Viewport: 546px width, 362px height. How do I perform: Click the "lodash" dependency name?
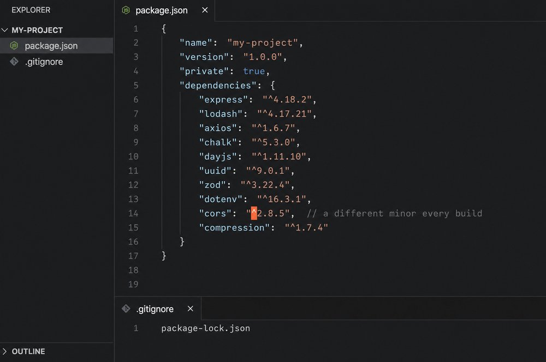pyautogui.click(x=221, y=114)
